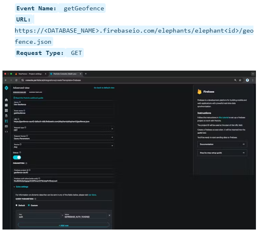258x232 pixels.
Task: Bookmark the page with the star icon
Action: (240, 80)
